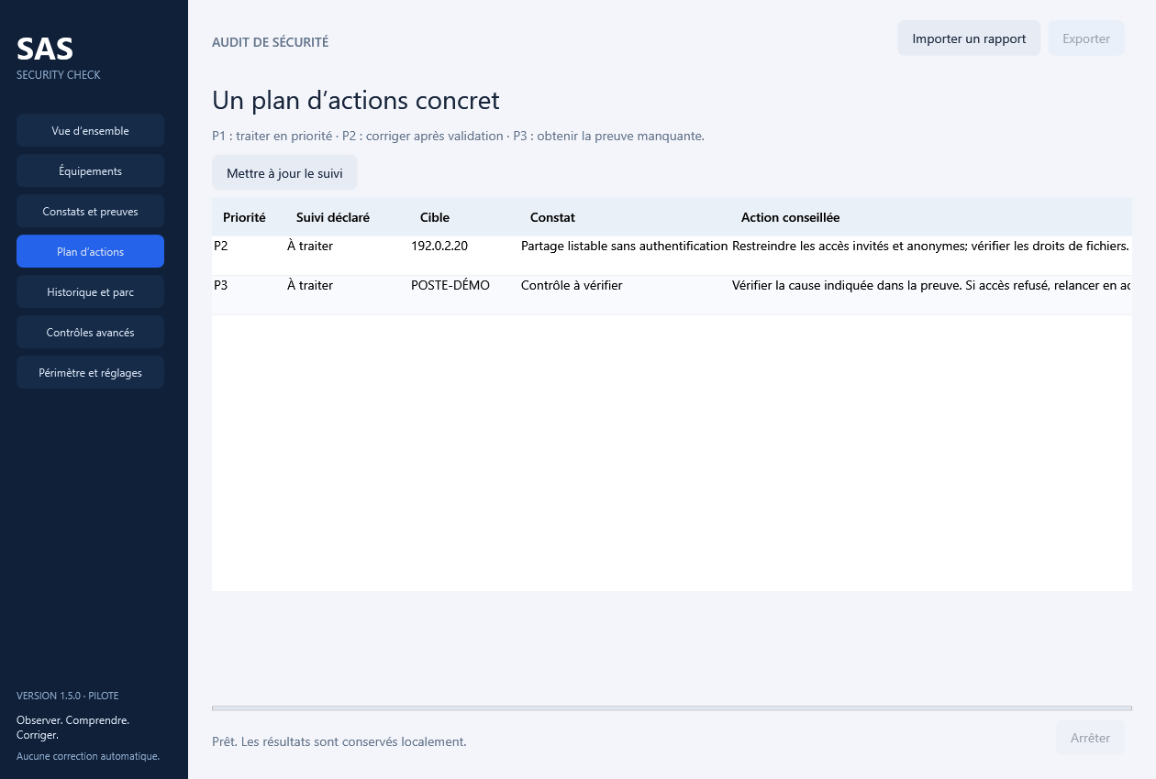Screen dimensions: 1156x779
Task: Click the Restreindre les accès invités action text
Action: [x=930, y=246]
